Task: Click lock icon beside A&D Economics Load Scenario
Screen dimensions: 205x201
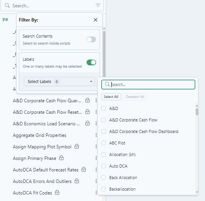Action: coord(87,123)
